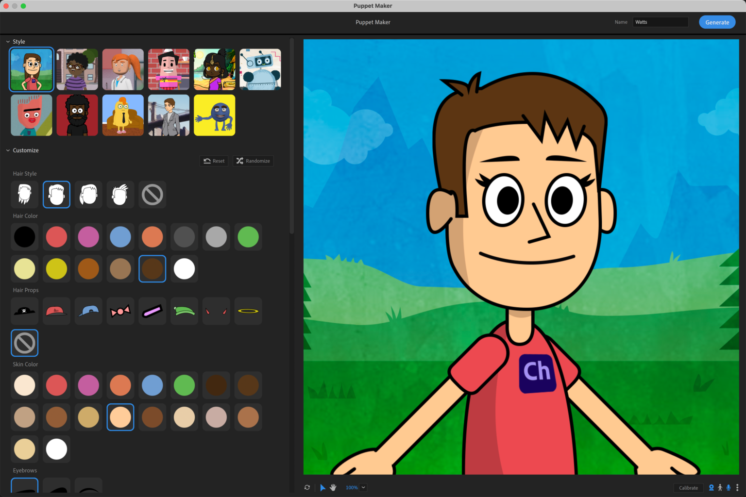Pick the pink hair color swatch
Image resolution: width=746 pixels, height=497 pixels.
point(88,237)
